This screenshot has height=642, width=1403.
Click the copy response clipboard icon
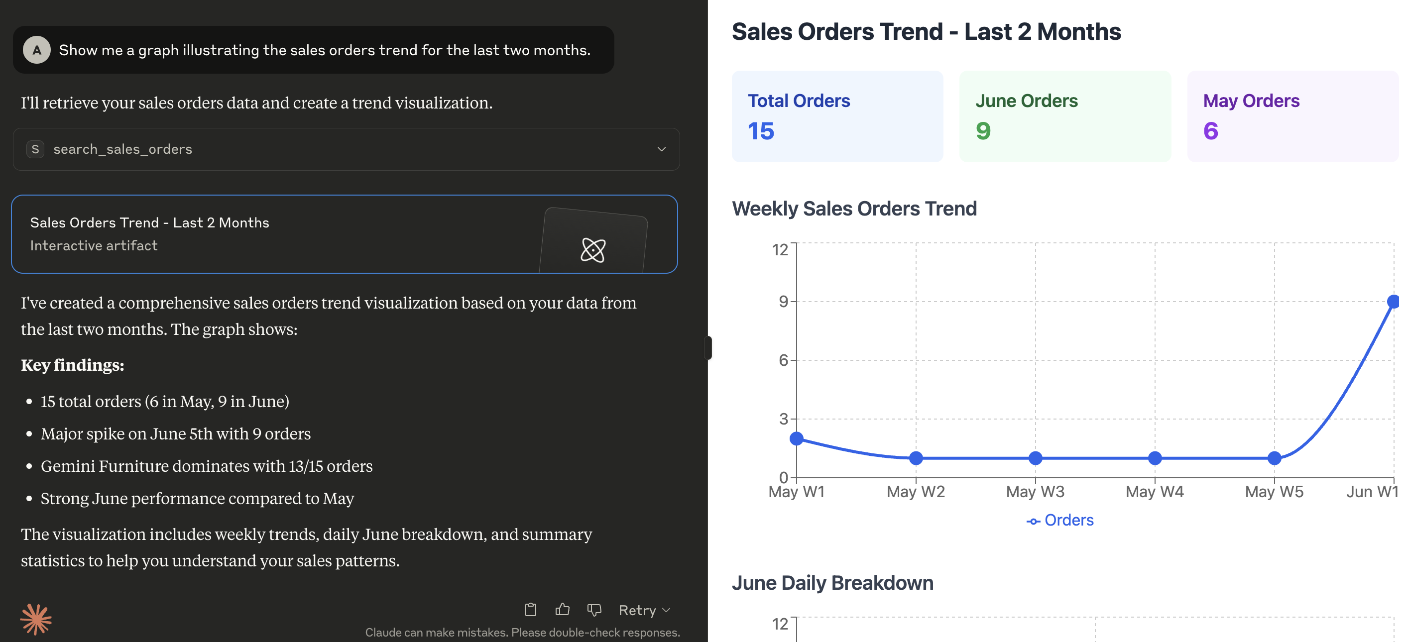tap(531, 609)
